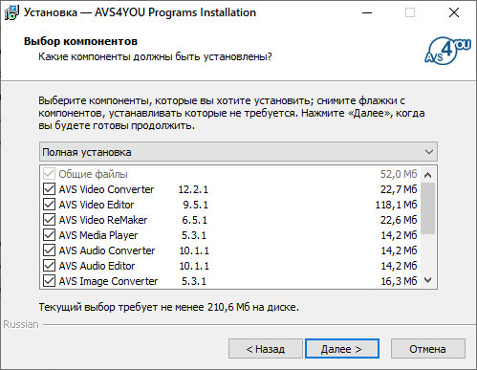Viewport: 477px width, 370px height.
Task: Select the AVS Image Converter label
Action: pos(108,281)
